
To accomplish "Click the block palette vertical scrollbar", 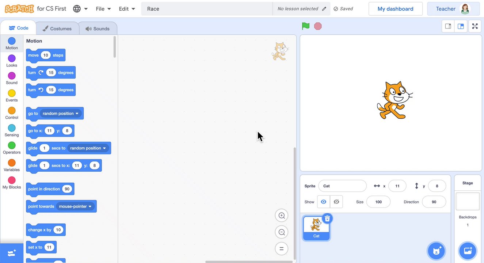I will coord(115,47).
